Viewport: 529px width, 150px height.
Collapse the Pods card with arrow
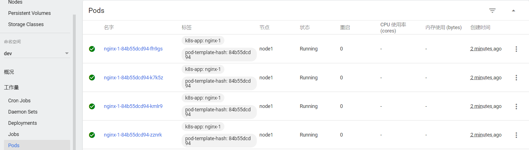coord(513,11)
